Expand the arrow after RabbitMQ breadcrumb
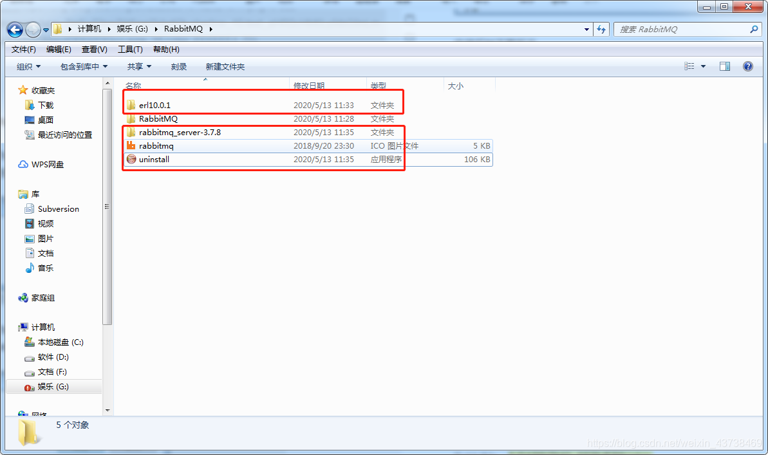The image size is (768, 455). tap(211, 29)
